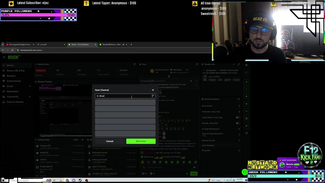Click batty420 in the Activity Feed
325x183 pixels.
tap(44, 153)
